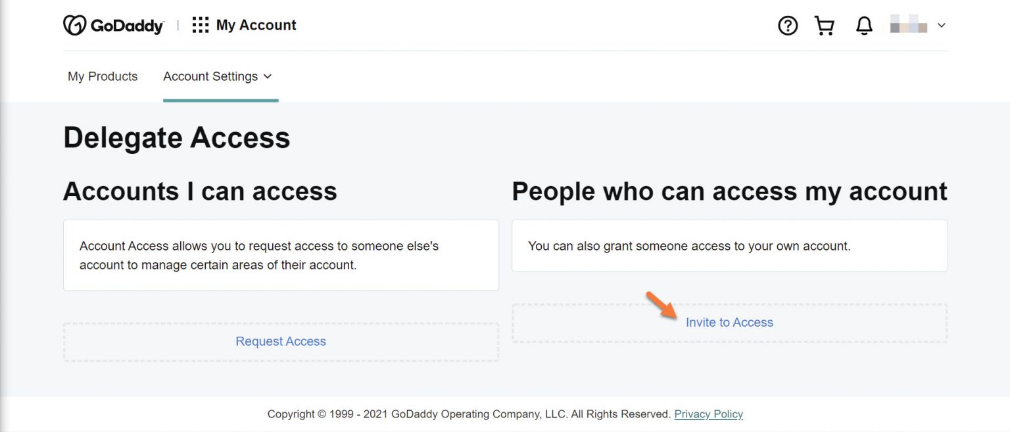The image size is (1010, 432).
Task: Select the Accounts I can access heading
Action: 200,191
